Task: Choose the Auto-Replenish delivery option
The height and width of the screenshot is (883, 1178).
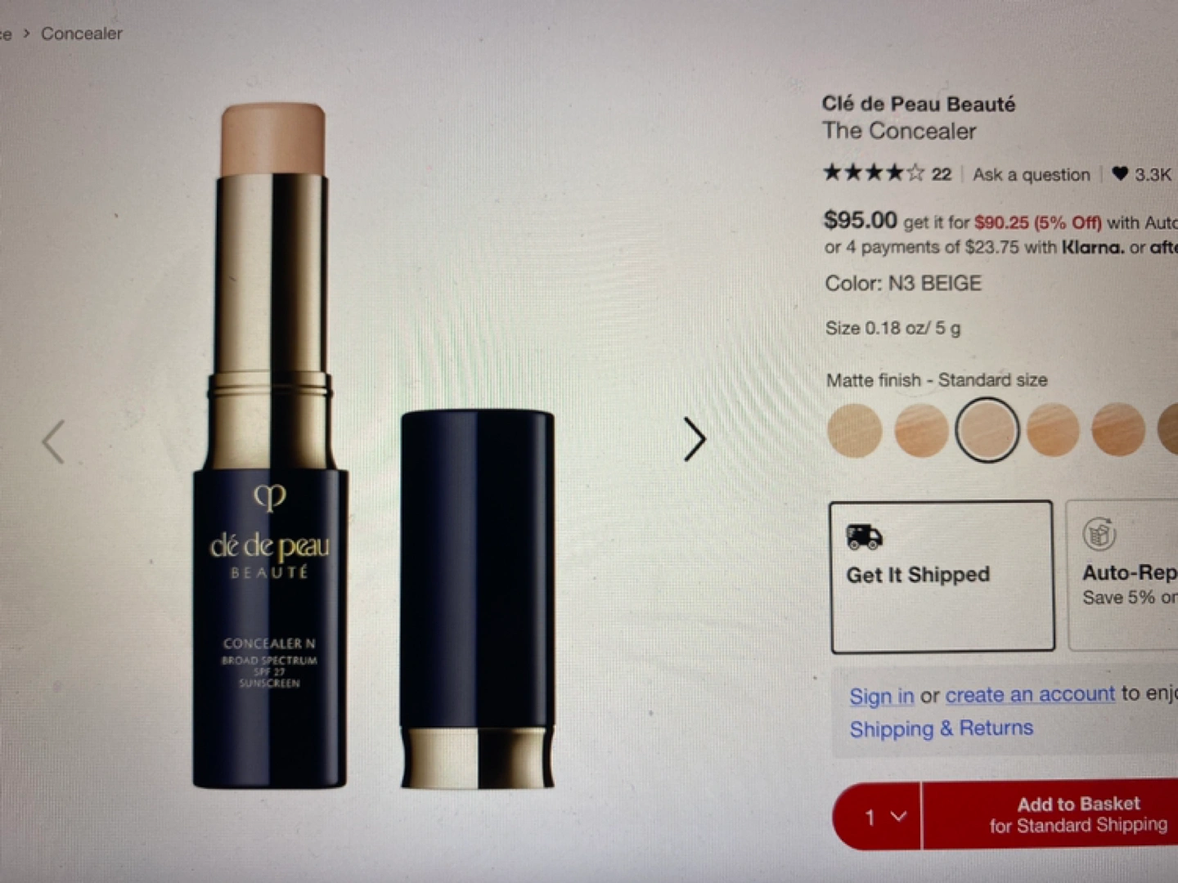Action: (x=1122, y=576)
